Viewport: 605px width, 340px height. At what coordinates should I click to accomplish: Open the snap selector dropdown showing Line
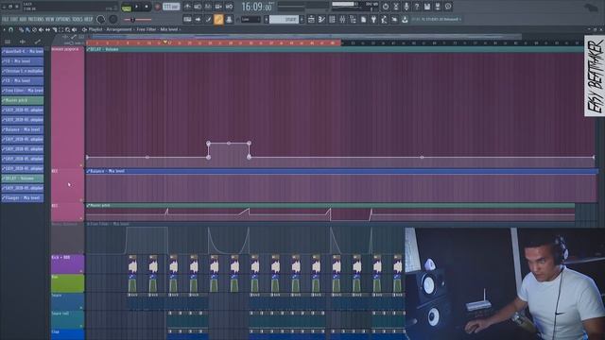251,19
